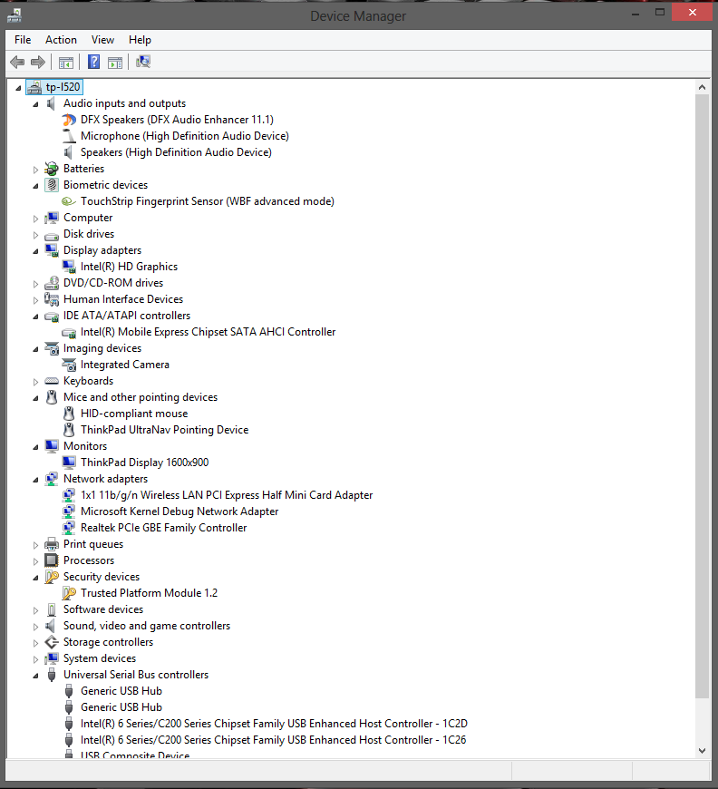Select USB Enhanced Host Controller - 1C2D
Viewport: 718px width, 789px height.
(x=274, y=724)
